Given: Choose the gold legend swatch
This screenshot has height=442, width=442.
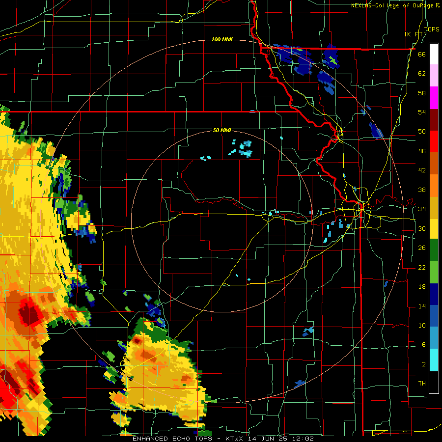Looking at the screenshot, I should pyautogui.click(x=434, y=207).
